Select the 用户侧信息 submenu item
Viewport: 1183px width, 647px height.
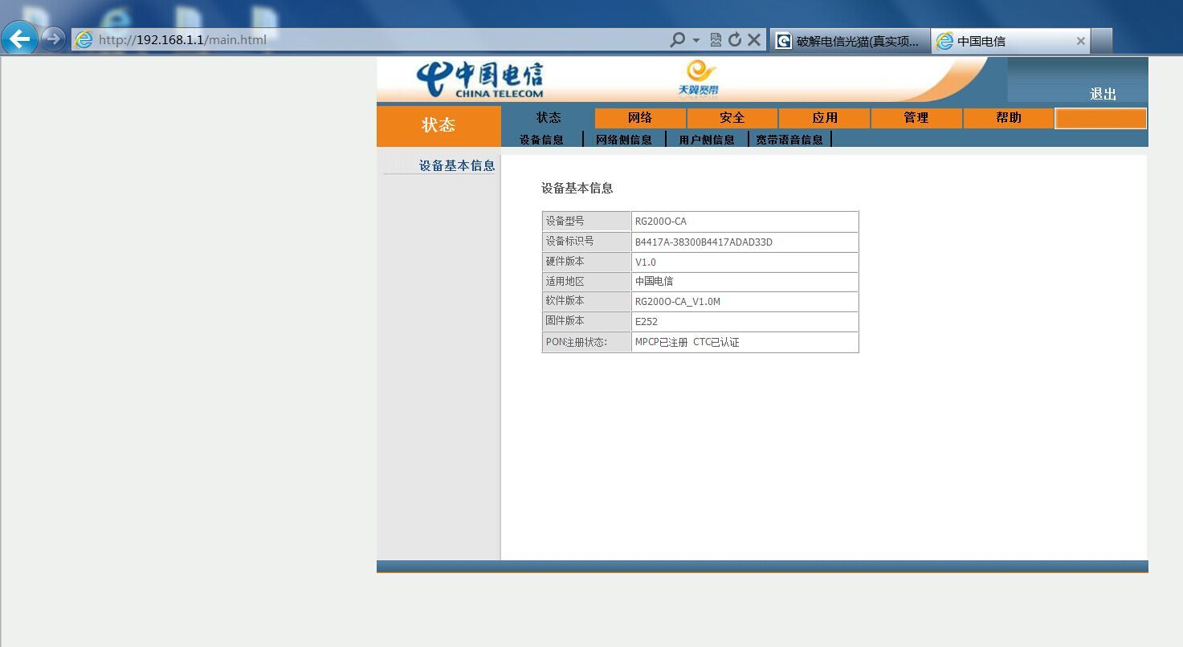707,140
